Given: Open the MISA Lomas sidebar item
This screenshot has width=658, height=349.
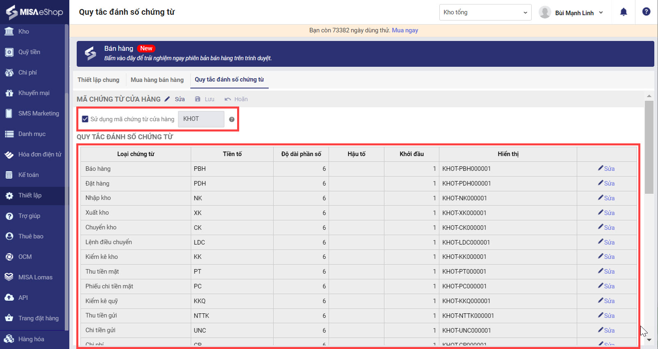Looking at the screenshot, I should (x=35, y=277).
